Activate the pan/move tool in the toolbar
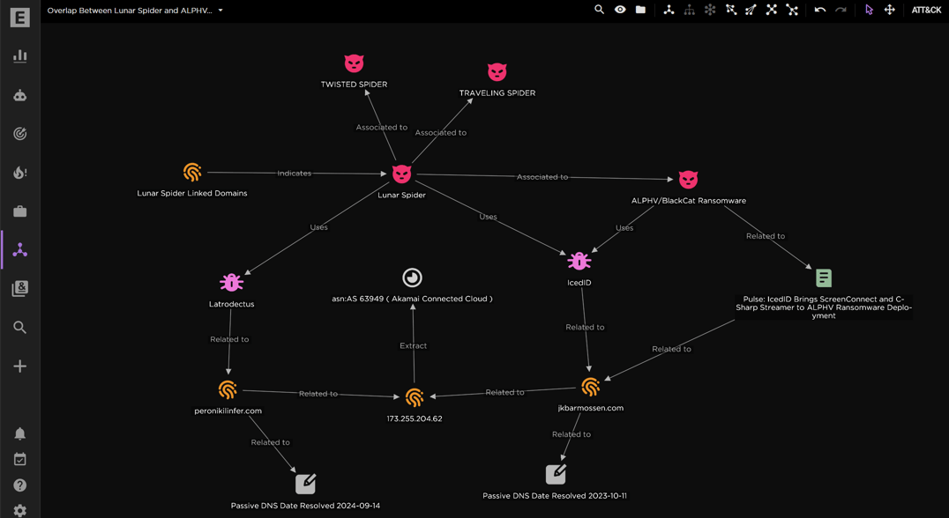This screenshot has width=949, height=518. (889, 10)
